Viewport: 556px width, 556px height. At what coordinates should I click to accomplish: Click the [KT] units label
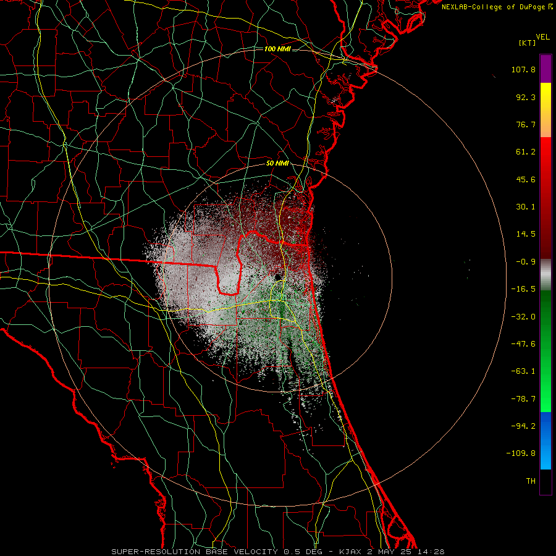[x=528, y=43]
